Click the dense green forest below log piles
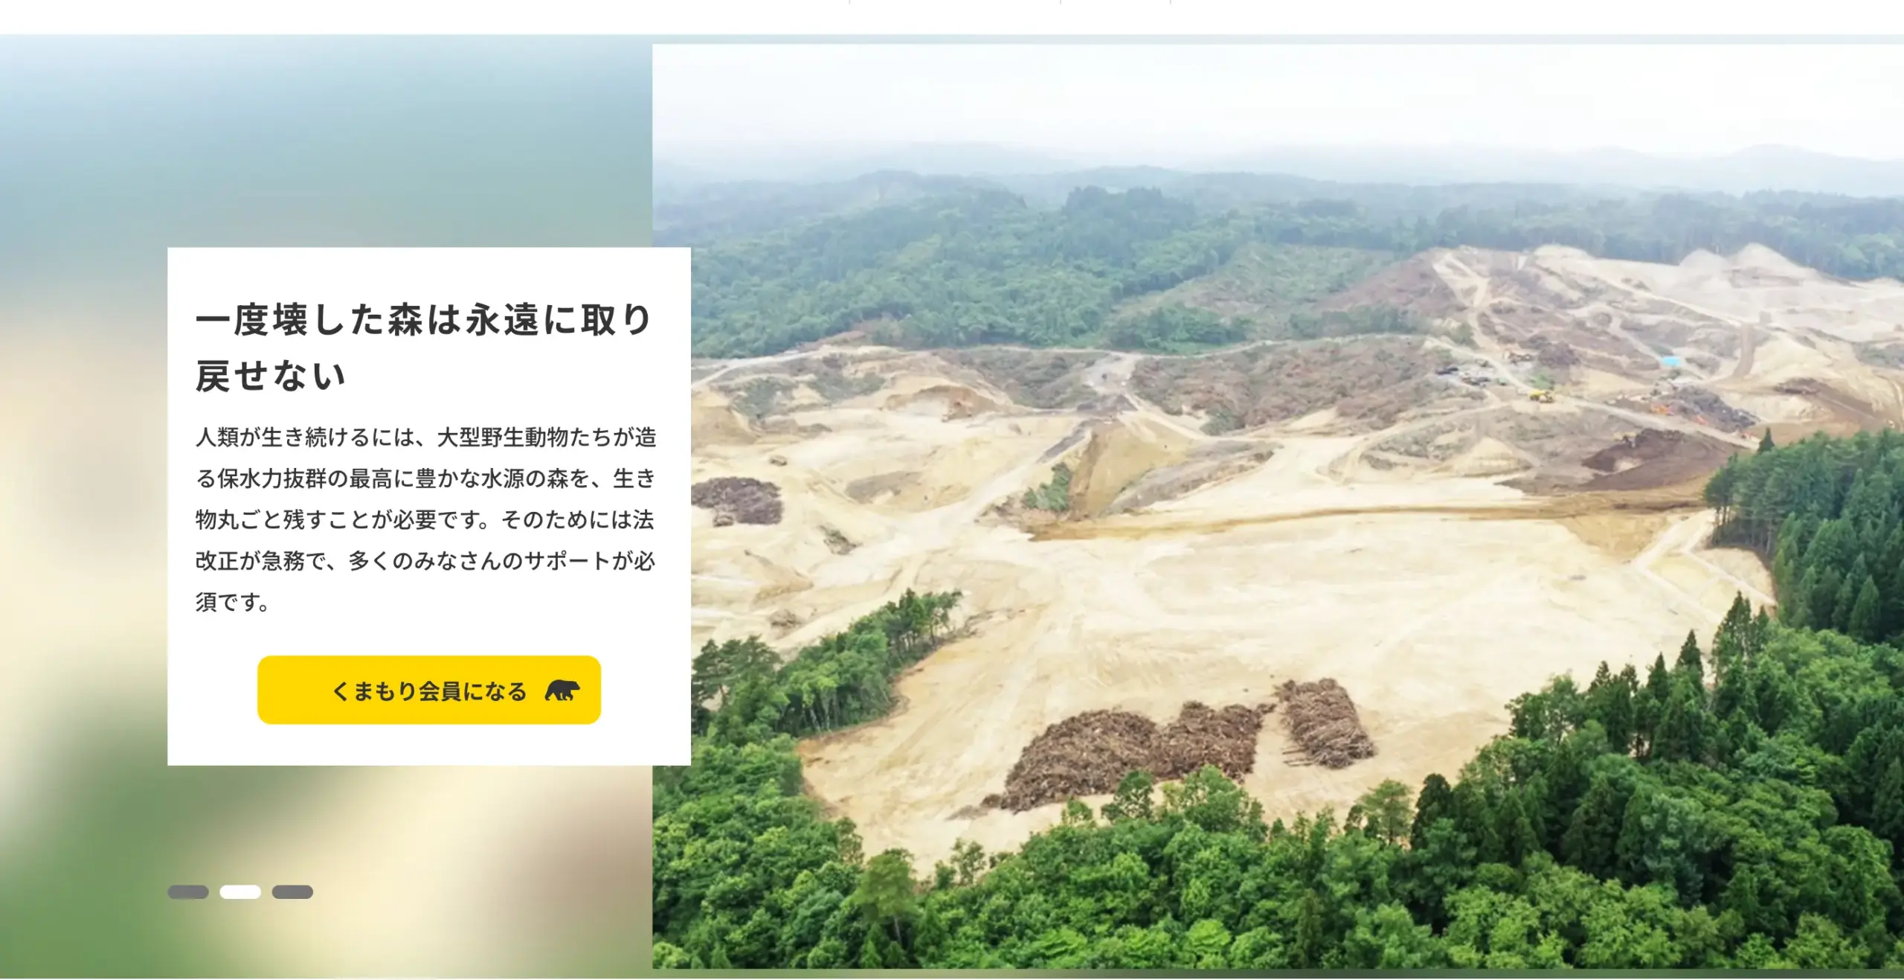Viewport: 1904px width, 980px height. 1264,893
